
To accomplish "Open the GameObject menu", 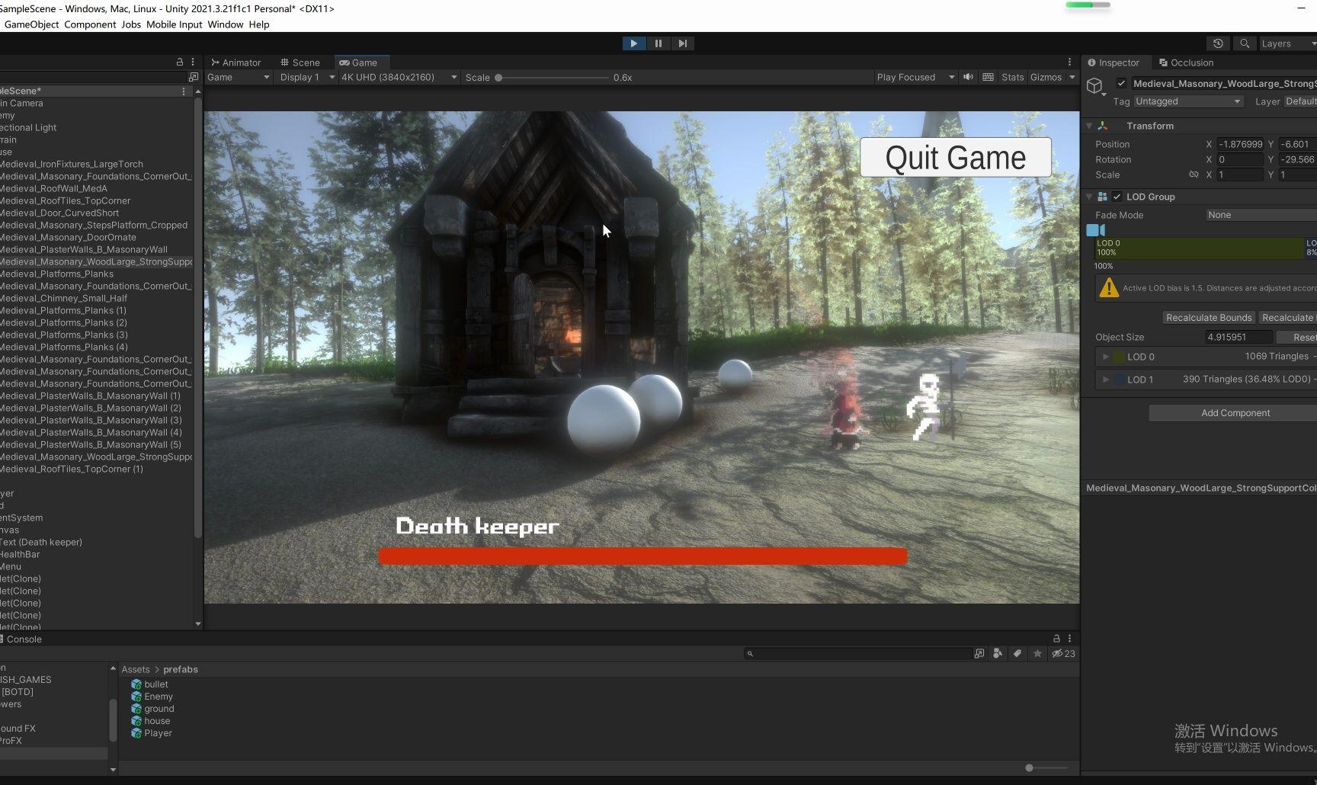I will [31, 24].
